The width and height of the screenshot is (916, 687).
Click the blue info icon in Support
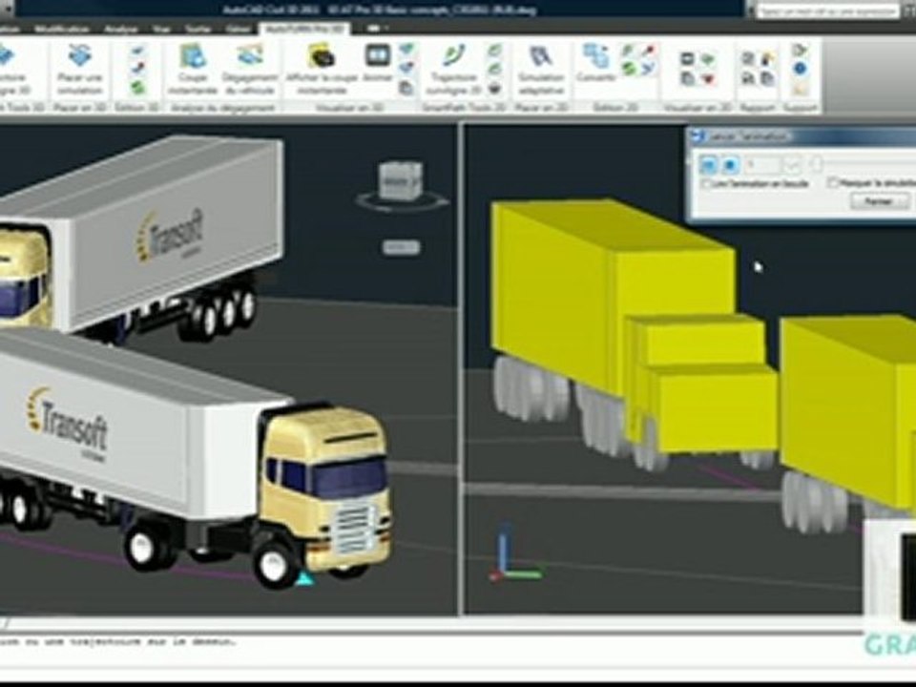click(801, 69)
